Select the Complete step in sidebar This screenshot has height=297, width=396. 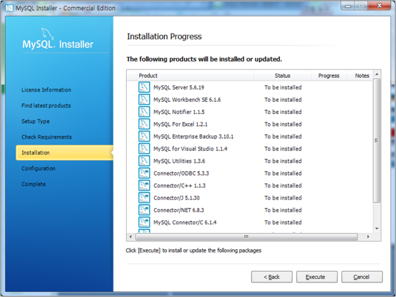tap(34, 184)
